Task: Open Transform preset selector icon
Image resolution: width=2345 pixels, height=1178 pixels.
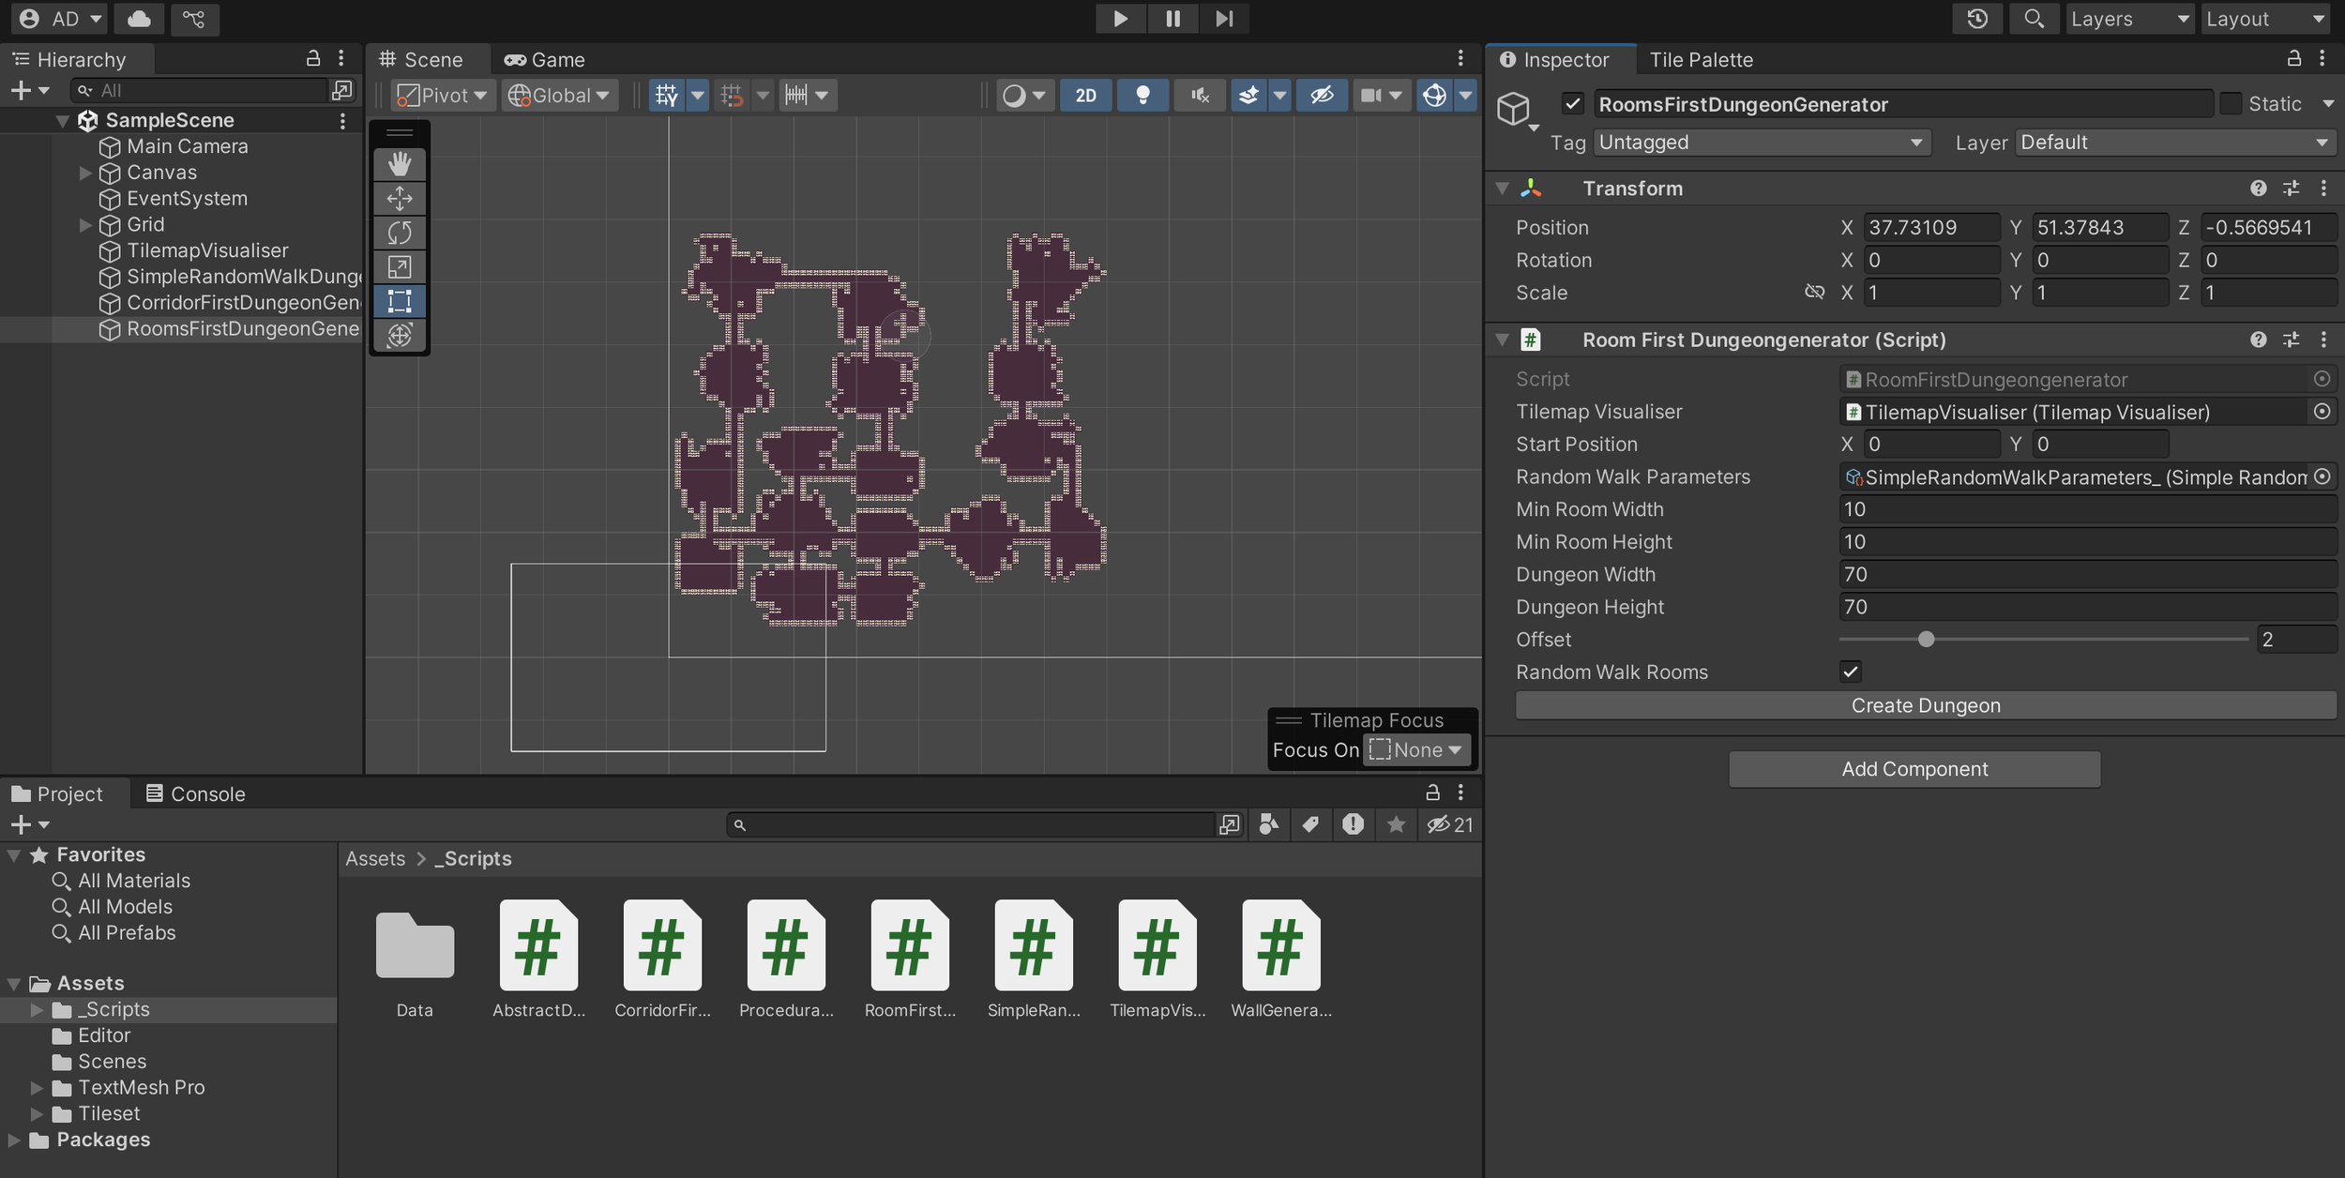Action: 2291,189
